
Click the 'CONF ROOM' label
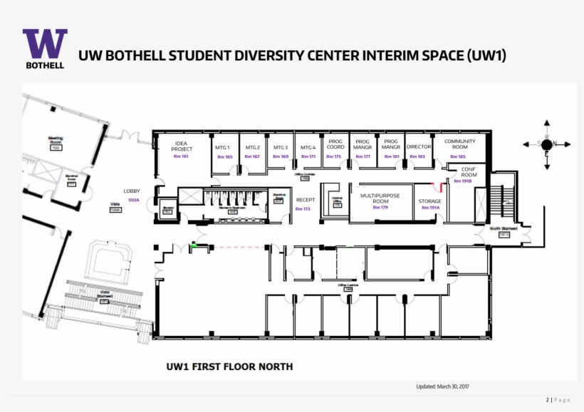(x=469, y=172)
